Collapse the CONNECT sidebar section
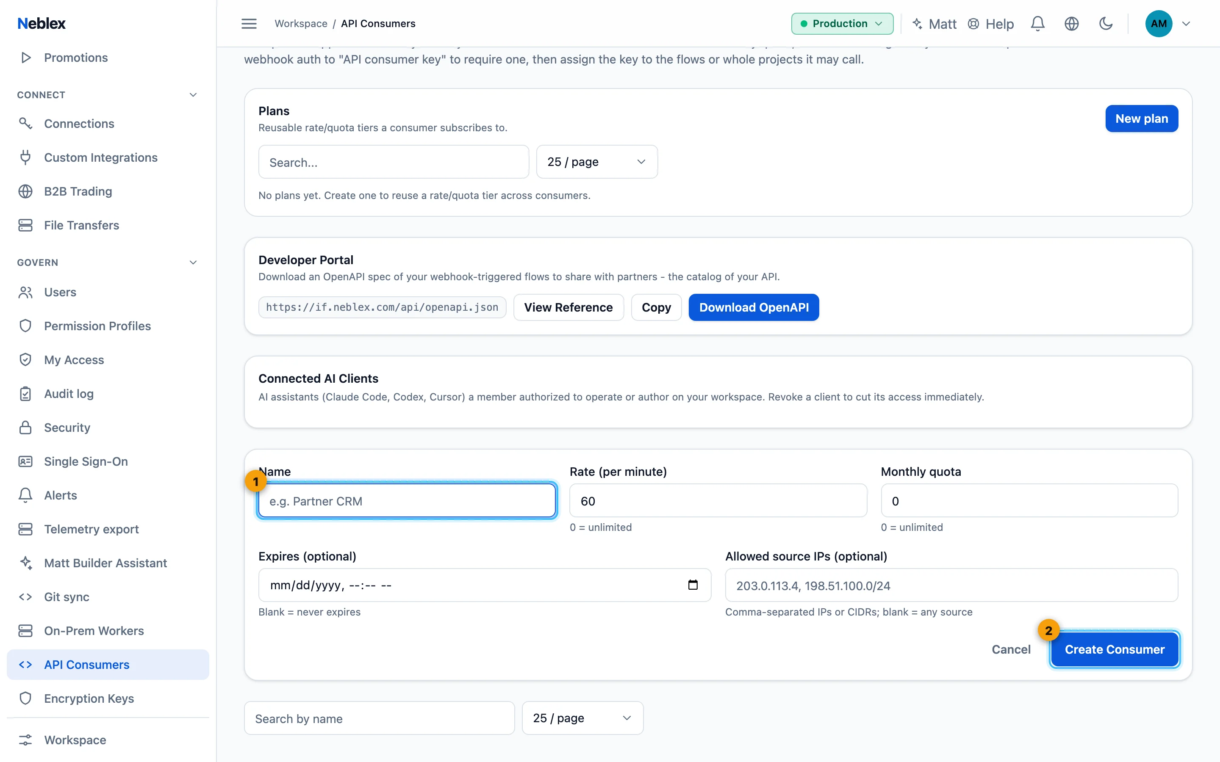1220x762 pixels. (193, 95)
